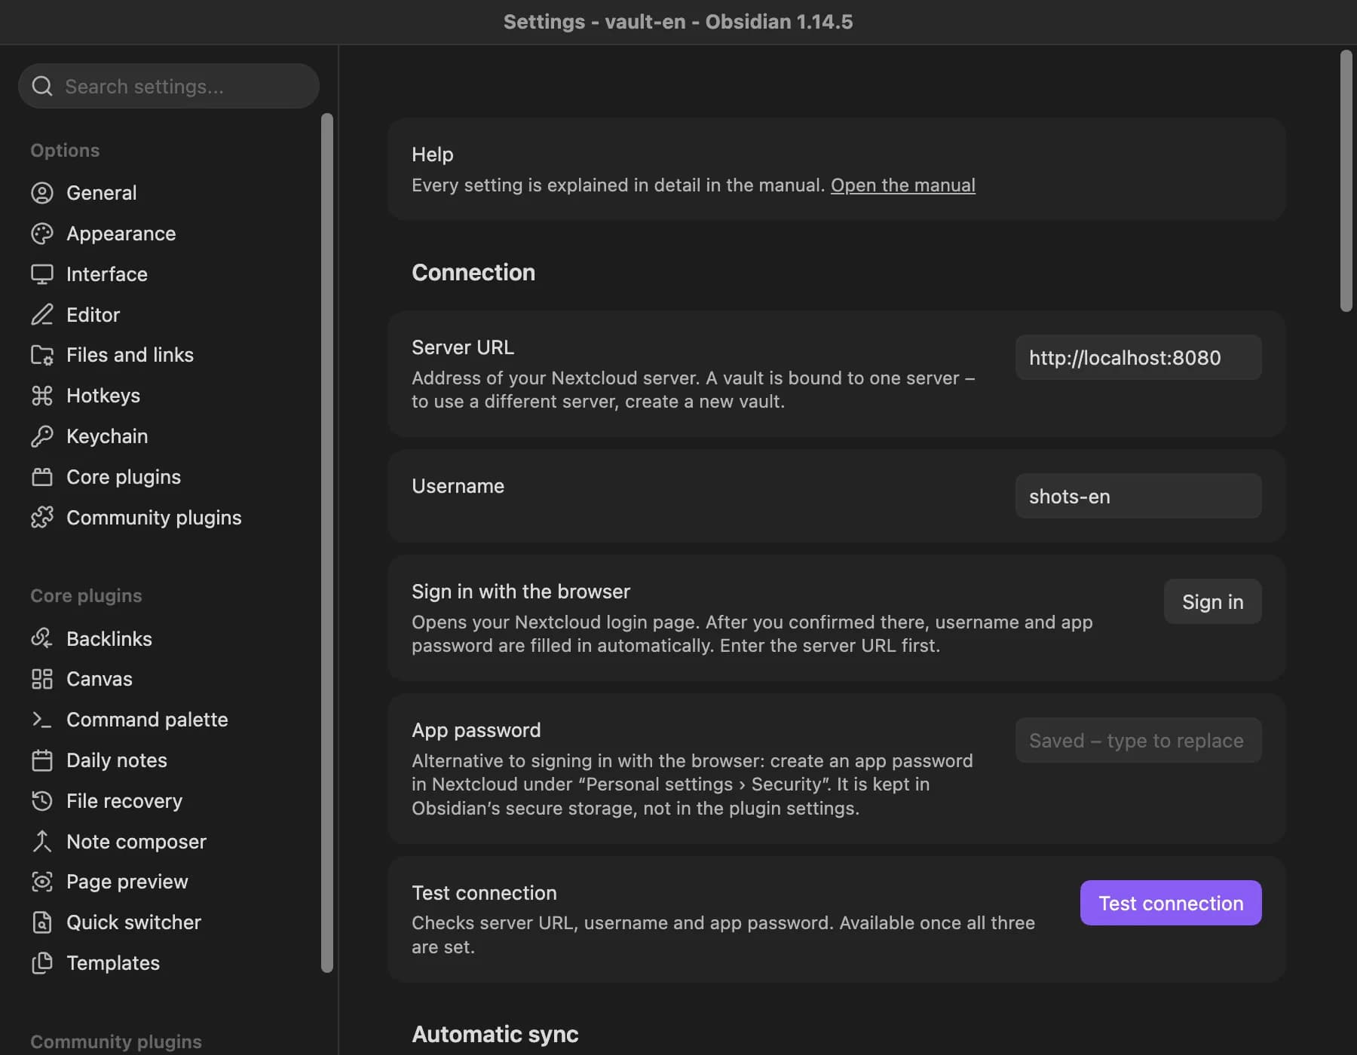Click the Daily notes calendar icon
Screen dimensions: 1357x1055
[x=42, y=760]
